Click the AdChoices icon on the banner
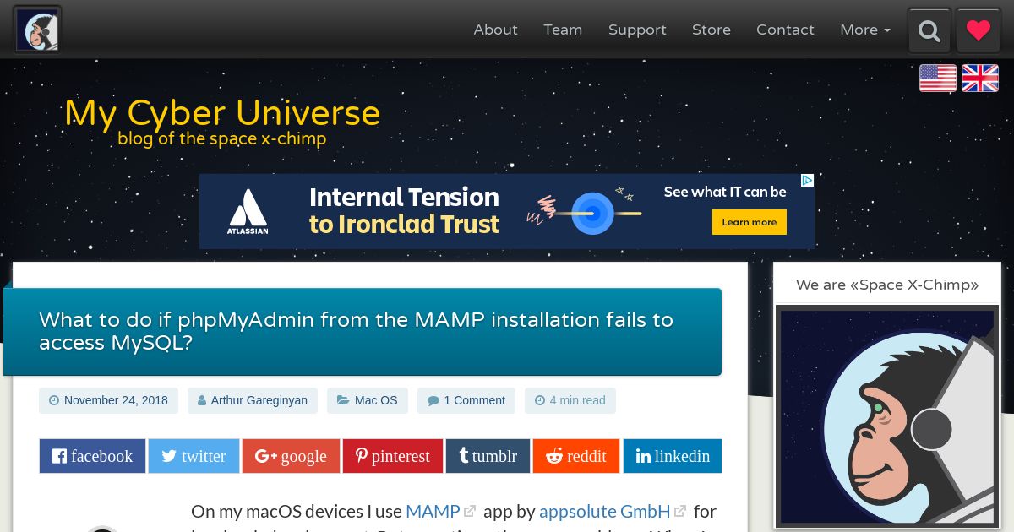This screenshot has height=532, width=1014. 807,181
